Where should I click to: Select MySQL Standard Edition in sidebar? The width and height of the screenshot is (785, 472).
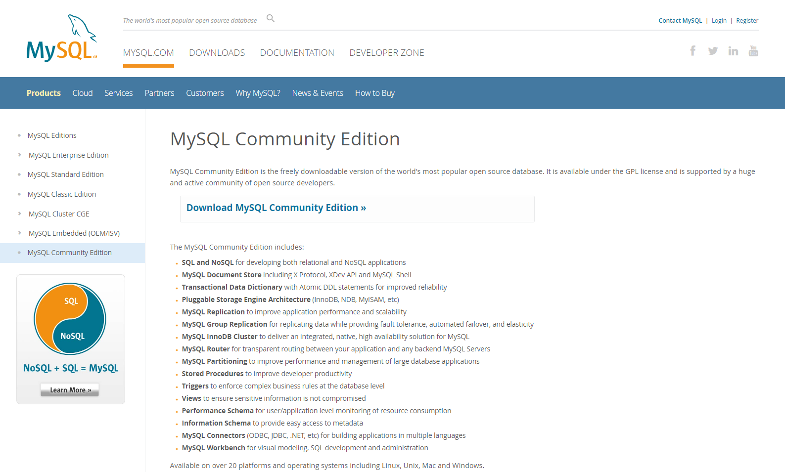(66, 174)
